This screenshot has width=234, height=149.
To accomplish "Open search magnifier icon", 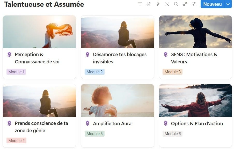I will click(176, 4).
